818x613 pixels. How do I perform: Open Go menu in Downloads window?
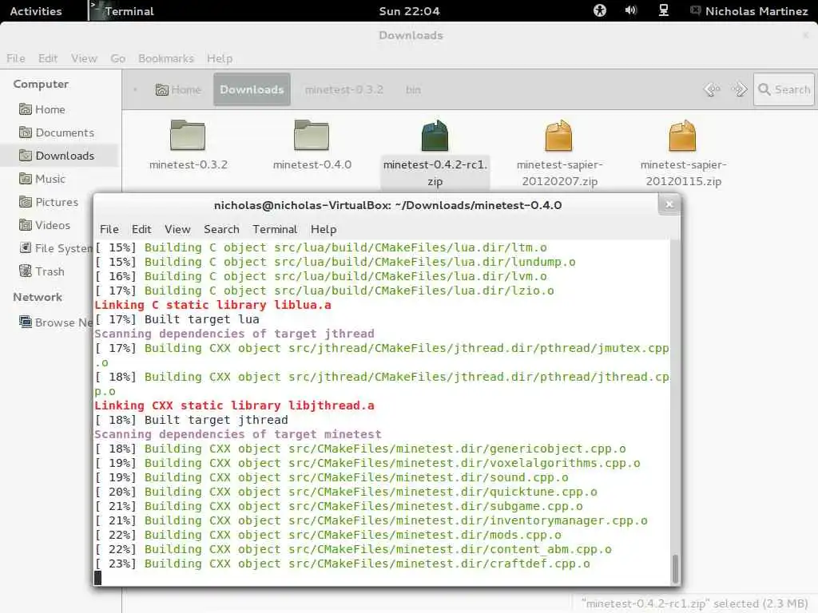[x=118, y=58]
